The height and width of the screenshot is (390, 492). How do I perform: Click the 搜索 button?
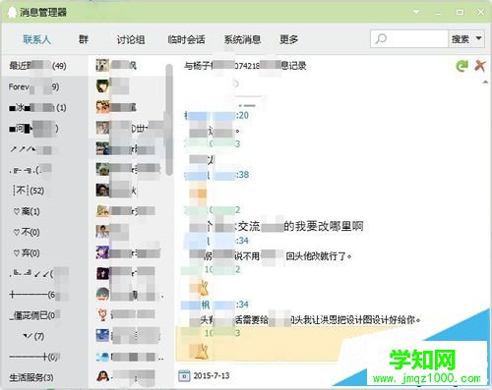461,39
